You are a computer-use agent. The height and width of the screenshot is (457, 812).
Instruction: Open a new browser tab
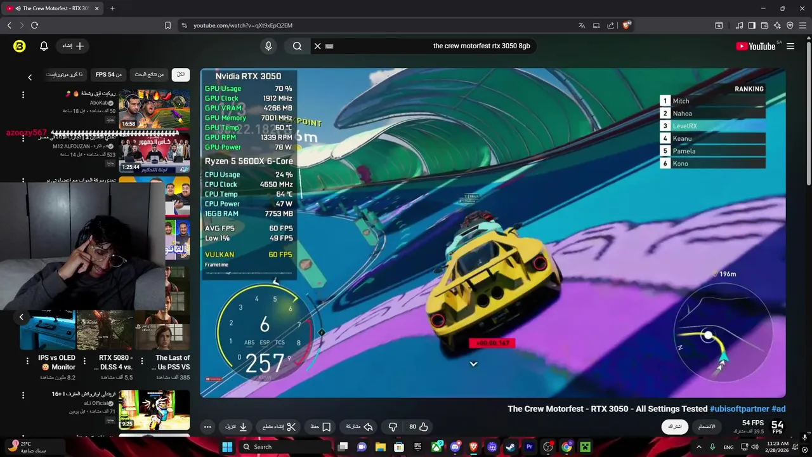112,8
